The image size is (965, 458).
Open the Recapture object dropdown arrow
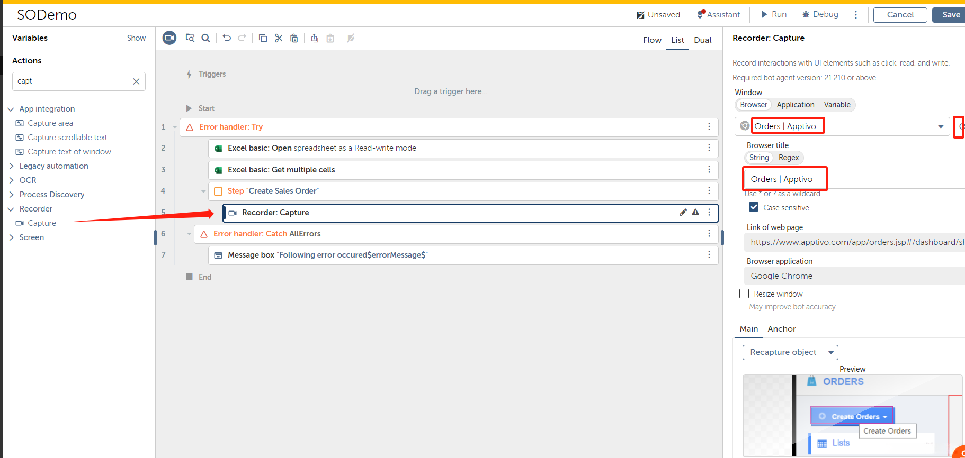(x=831, y=352)
